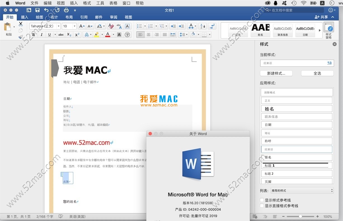Viewport: 343px width, 221px height.
Task: Toggle character shading button
Action: 119,35
